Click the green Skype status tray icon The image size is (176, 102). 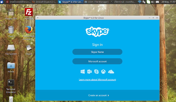pos(148,2)
